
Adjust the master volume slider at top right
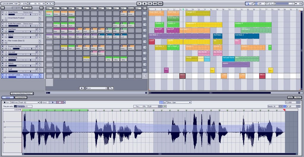click(x=284, y=4)
